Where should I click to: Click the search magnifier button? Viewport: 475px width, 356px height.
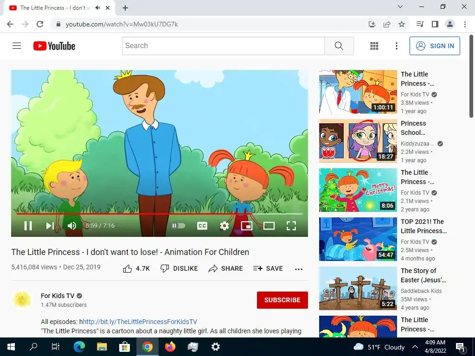(x=339, y=46)
